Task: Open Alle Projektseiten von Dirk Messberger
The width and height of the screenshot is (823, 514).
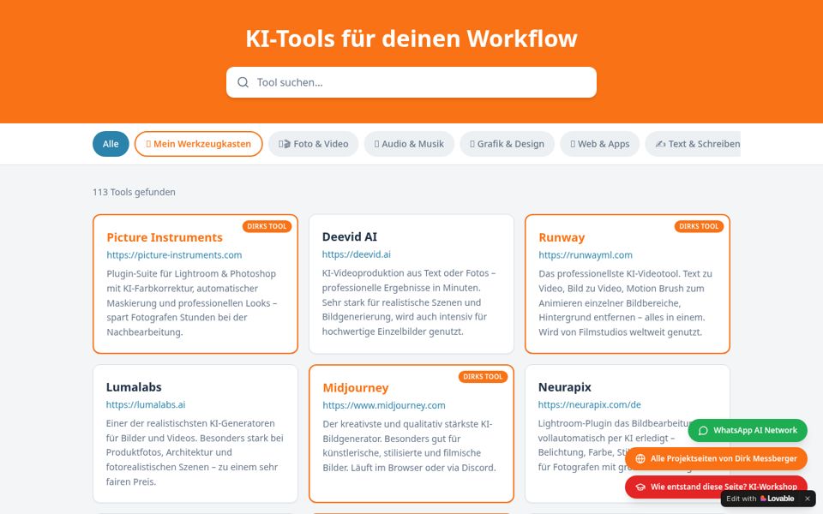Action: pyautogui.click(x=716, y=459)
